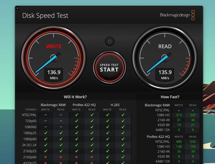Click ProRes 422 HQ 2160 4K write value 35
The height and width of the screenshot is (164, 215).
(179, 152)
